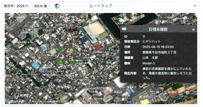Open the Data attribution link
Screen dimensions: 203x107
pos(59,101)
